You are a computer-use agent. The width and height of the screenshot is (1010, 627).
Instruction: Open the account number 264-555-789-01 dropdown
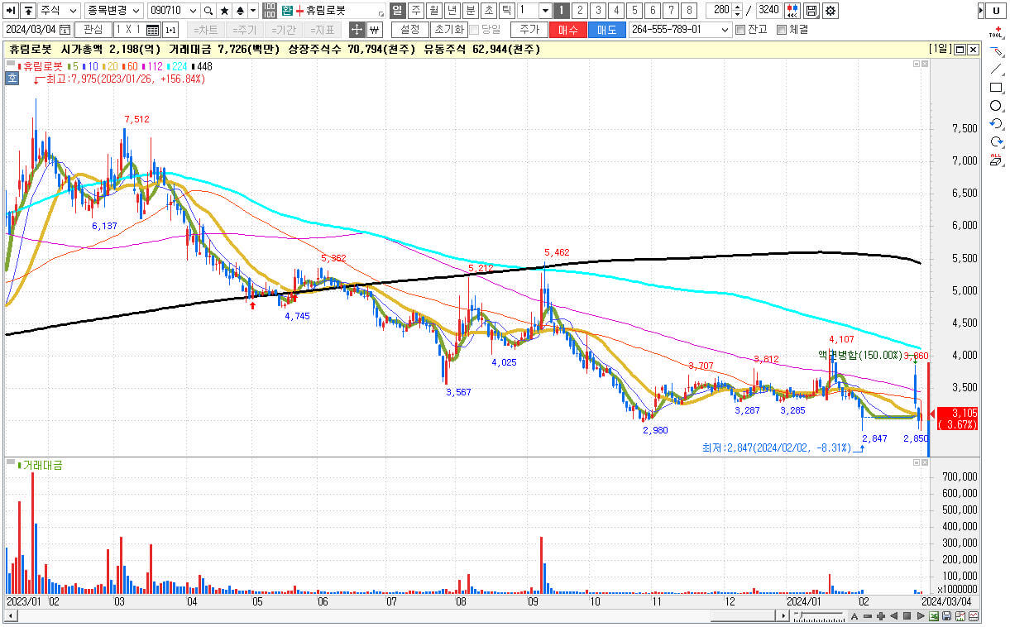(725, 30)
